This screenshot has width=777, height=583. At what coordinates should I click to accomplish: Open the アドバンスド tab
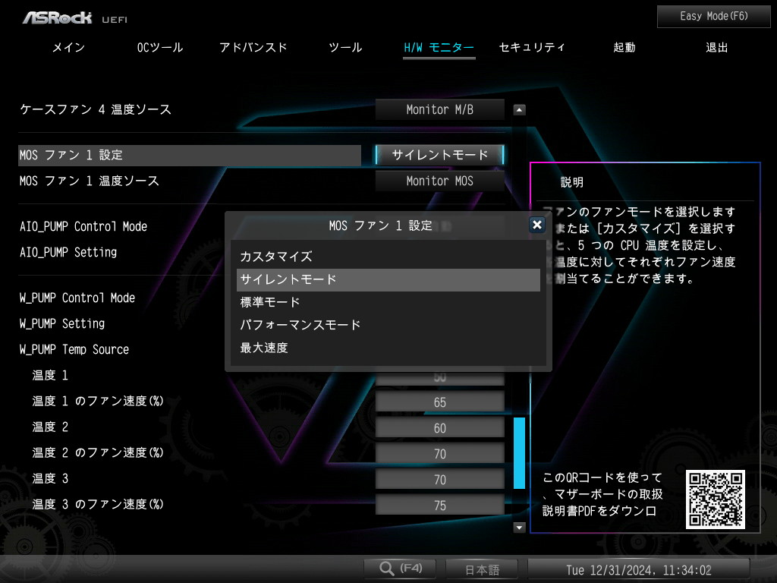253,48
